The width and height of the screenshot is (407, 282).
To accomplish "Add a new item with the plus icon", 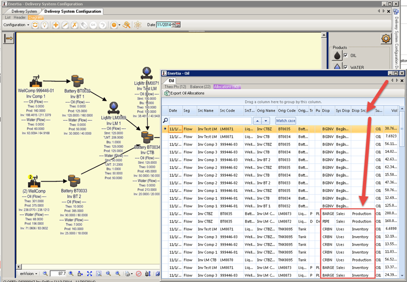I will (56, 25).
